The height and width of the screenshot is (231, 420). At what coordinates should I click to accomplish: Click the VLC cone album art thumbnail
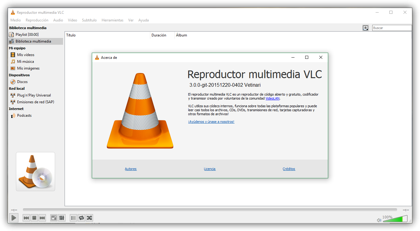point(36,172)
